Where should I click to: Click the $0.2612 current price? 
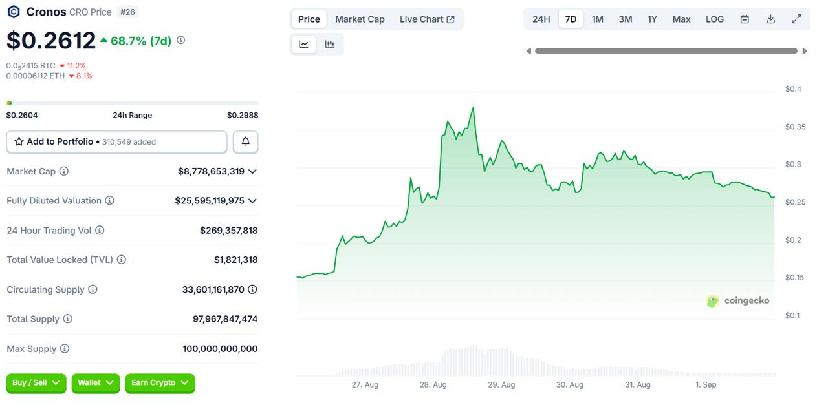pyautogui.click(x=51, y=41)
